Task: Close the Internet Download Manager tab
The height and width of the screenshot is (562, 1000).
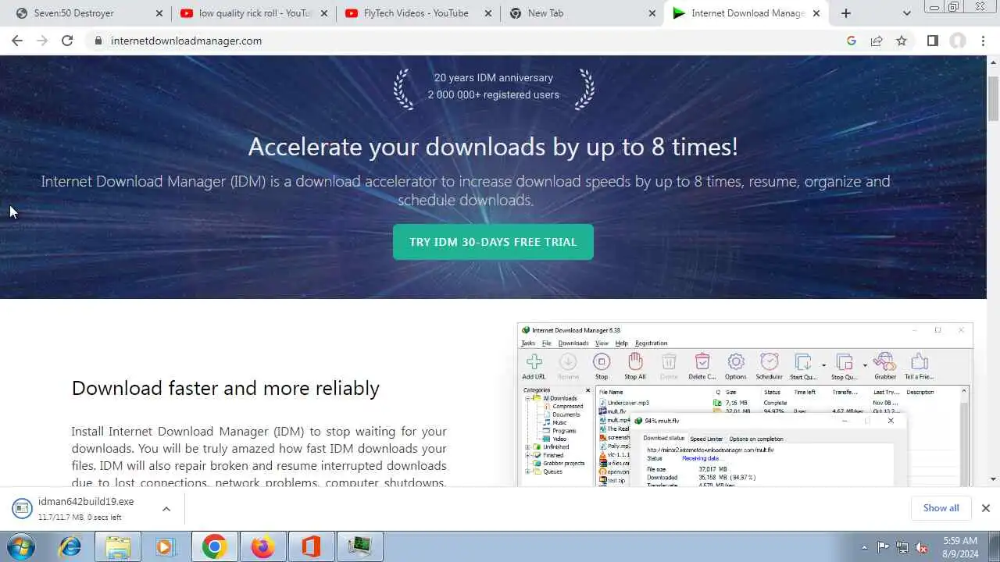Action: point(816,13)
